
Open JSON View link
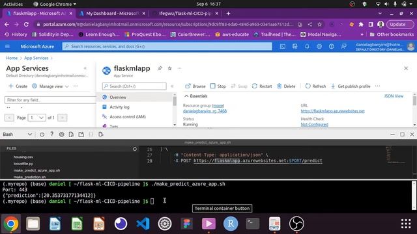394,96
